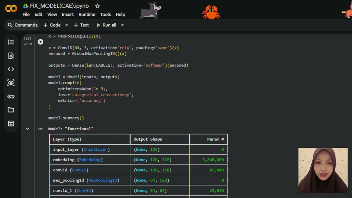Image resolution: width=352 pixels, height=198 pixels.
Task: Collapse the cell output chevron
Action: (x=28, y=129)
